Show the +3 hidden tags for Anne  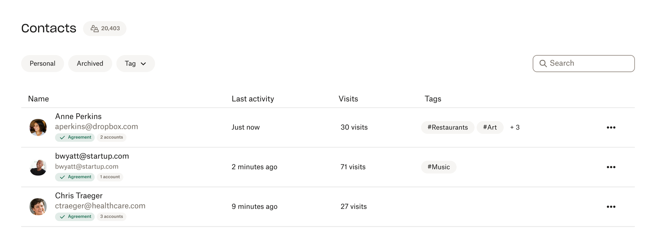pos(515,128)
